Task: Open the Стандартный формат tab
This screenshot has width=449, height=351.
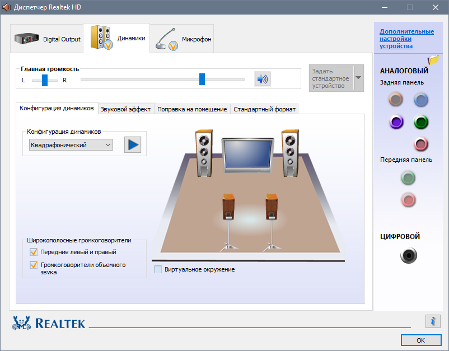Action: tap(264, 109)
